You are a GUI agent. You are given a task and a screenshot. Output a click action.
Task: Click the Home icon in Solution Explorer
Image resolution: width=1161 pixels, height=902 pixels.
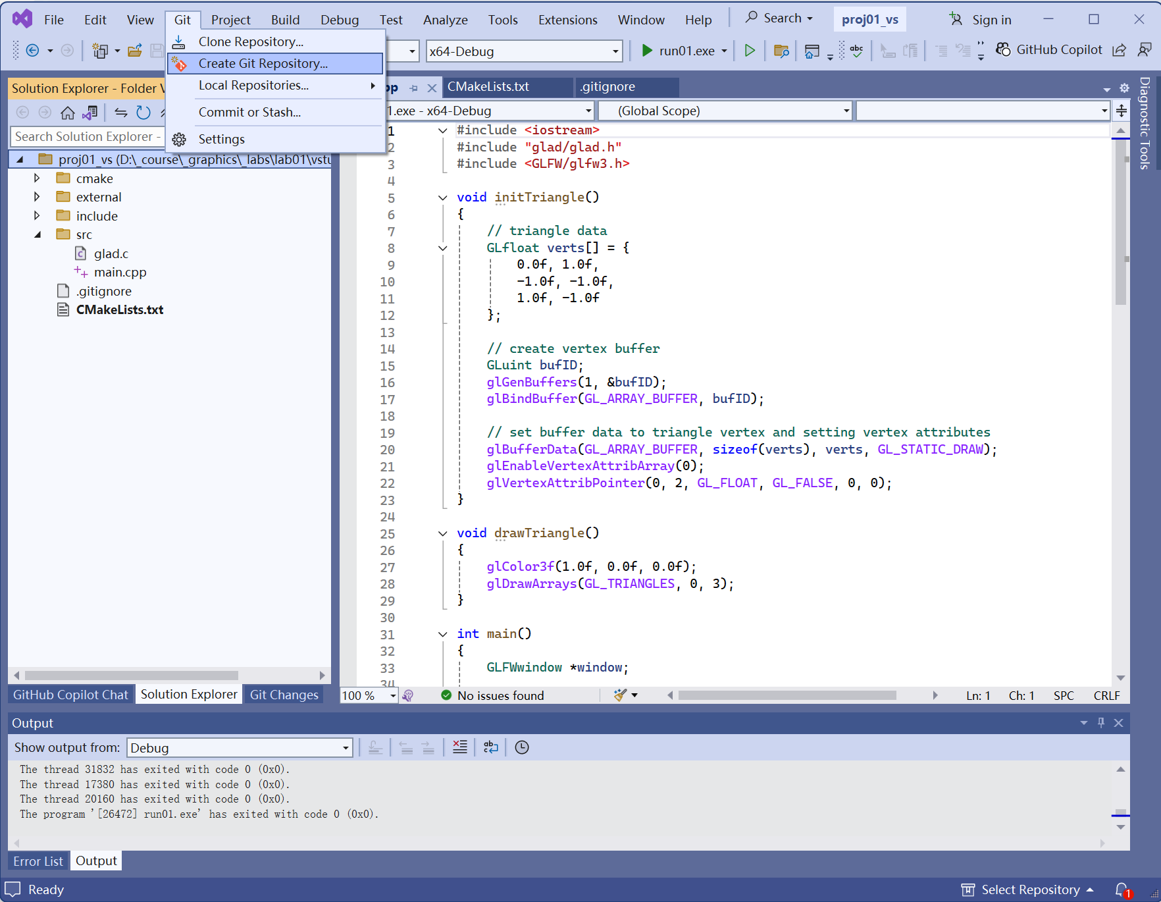pyautogui.click(x=67, y=113)
